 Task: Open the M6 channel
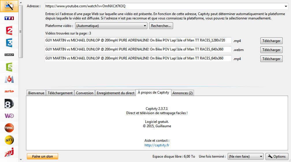coord(9,79)
